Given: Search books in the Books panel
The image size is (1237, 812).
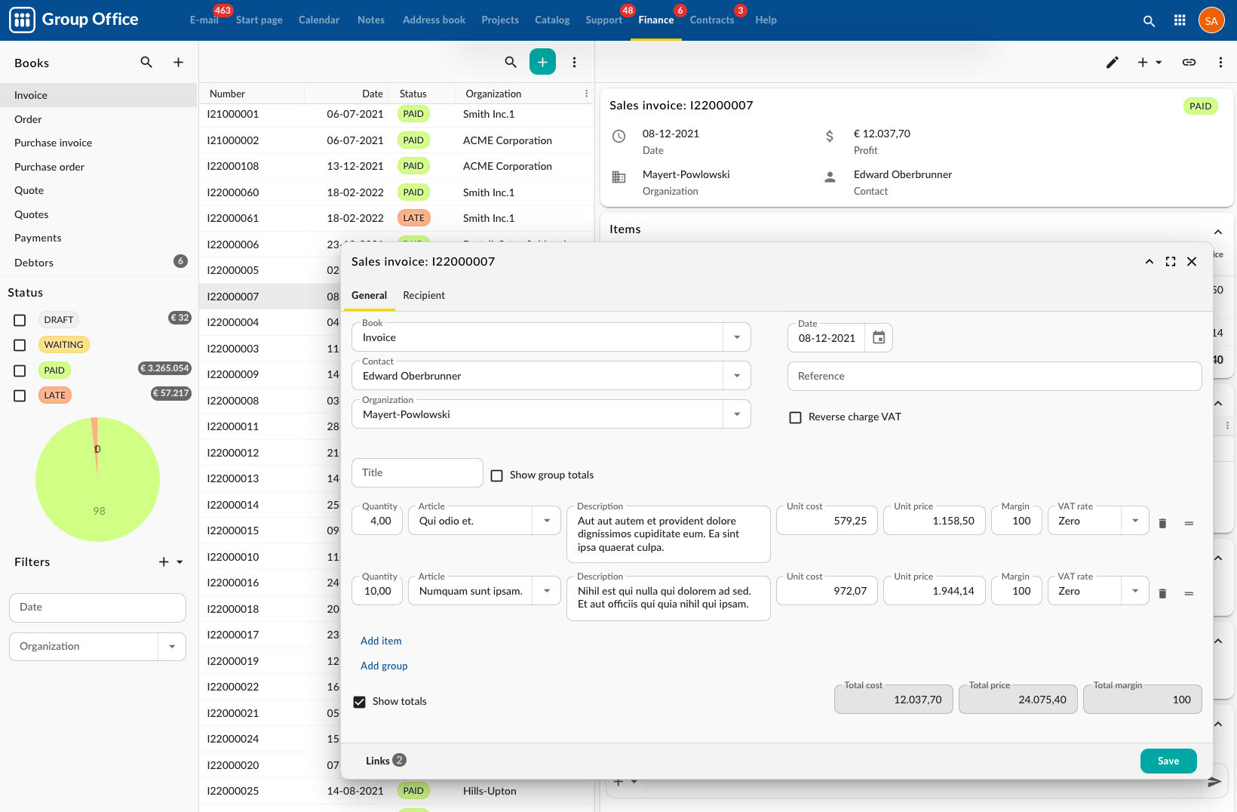Looking at the screenshot, I should point(146,63).
